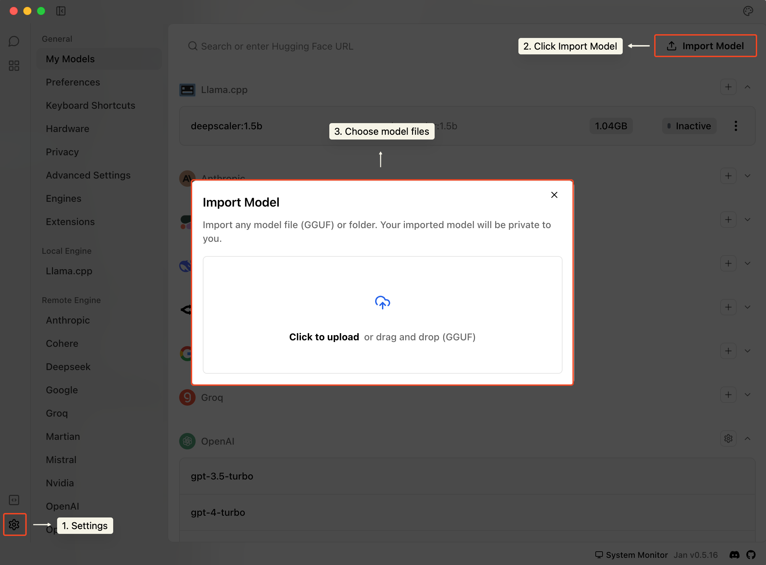766x565 pixels.
Task: Click the GGUF drop zone area
Action: pos(382,315)
